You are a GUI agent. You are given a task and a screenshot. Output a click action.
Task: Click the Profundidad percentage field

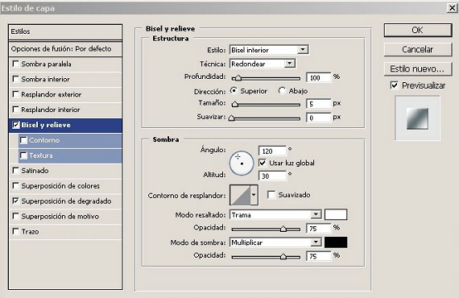coord(319,77)
